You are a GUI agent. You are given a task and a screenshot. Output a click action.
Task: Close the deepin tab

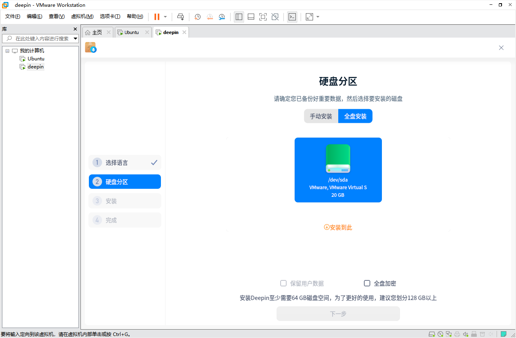184,32
